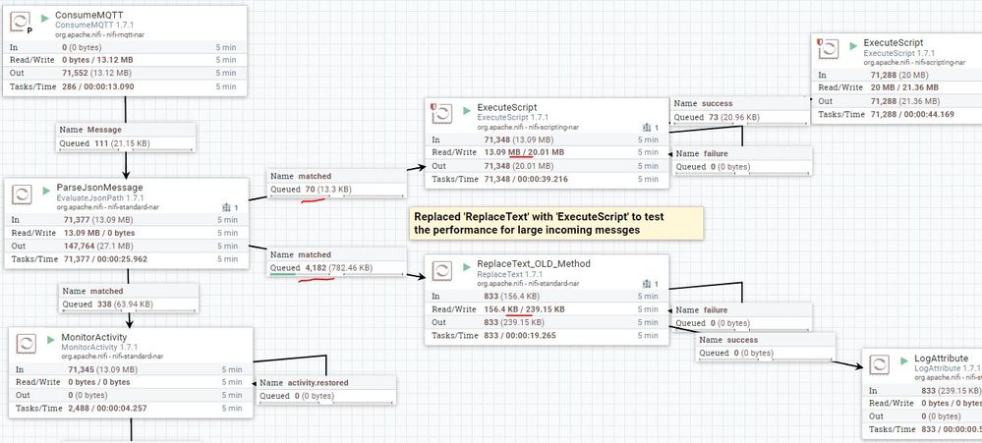982x443 pixels.
Task: Click run indicator of ExecuteScript with In 71,348
Action: point(467,110)
